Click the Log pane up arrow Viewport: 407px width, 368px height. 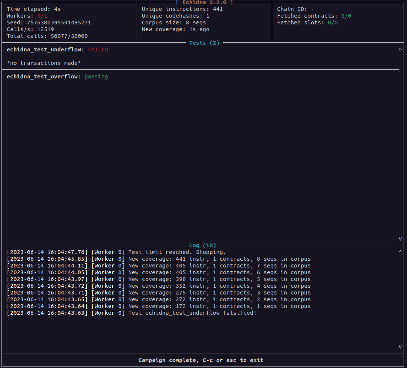click(400, 252)
